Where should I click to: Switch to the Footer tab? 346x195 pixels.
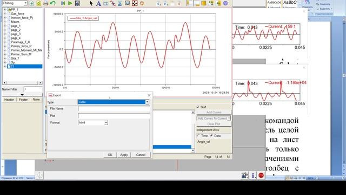[23, 100]
